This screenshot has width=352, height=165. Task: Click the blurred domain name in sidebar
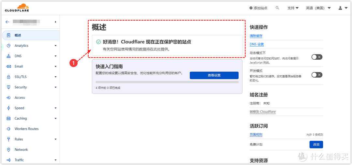[26, 22]
